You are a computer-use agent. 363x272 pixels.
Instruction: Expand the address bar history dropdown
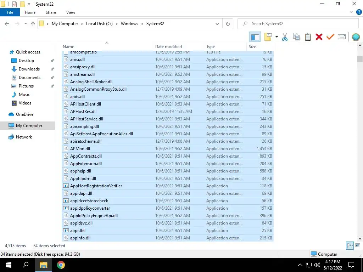217,24
